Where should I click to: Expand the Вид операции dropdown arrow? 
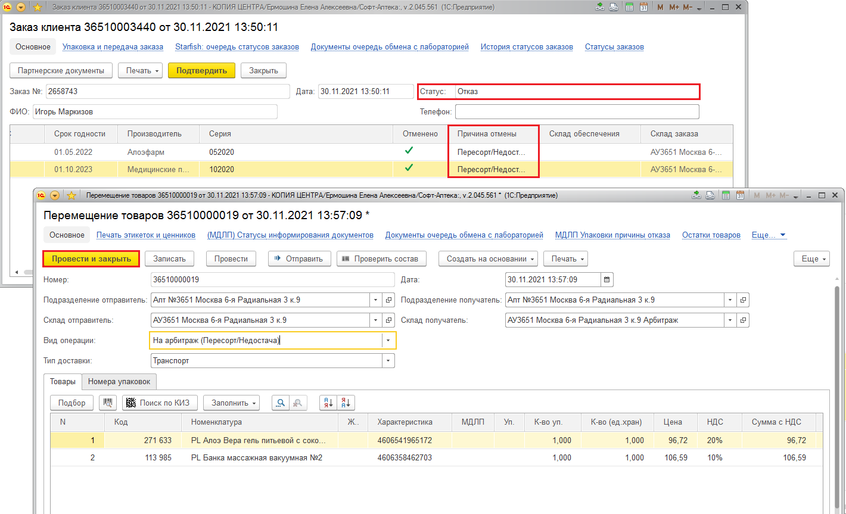388,341
